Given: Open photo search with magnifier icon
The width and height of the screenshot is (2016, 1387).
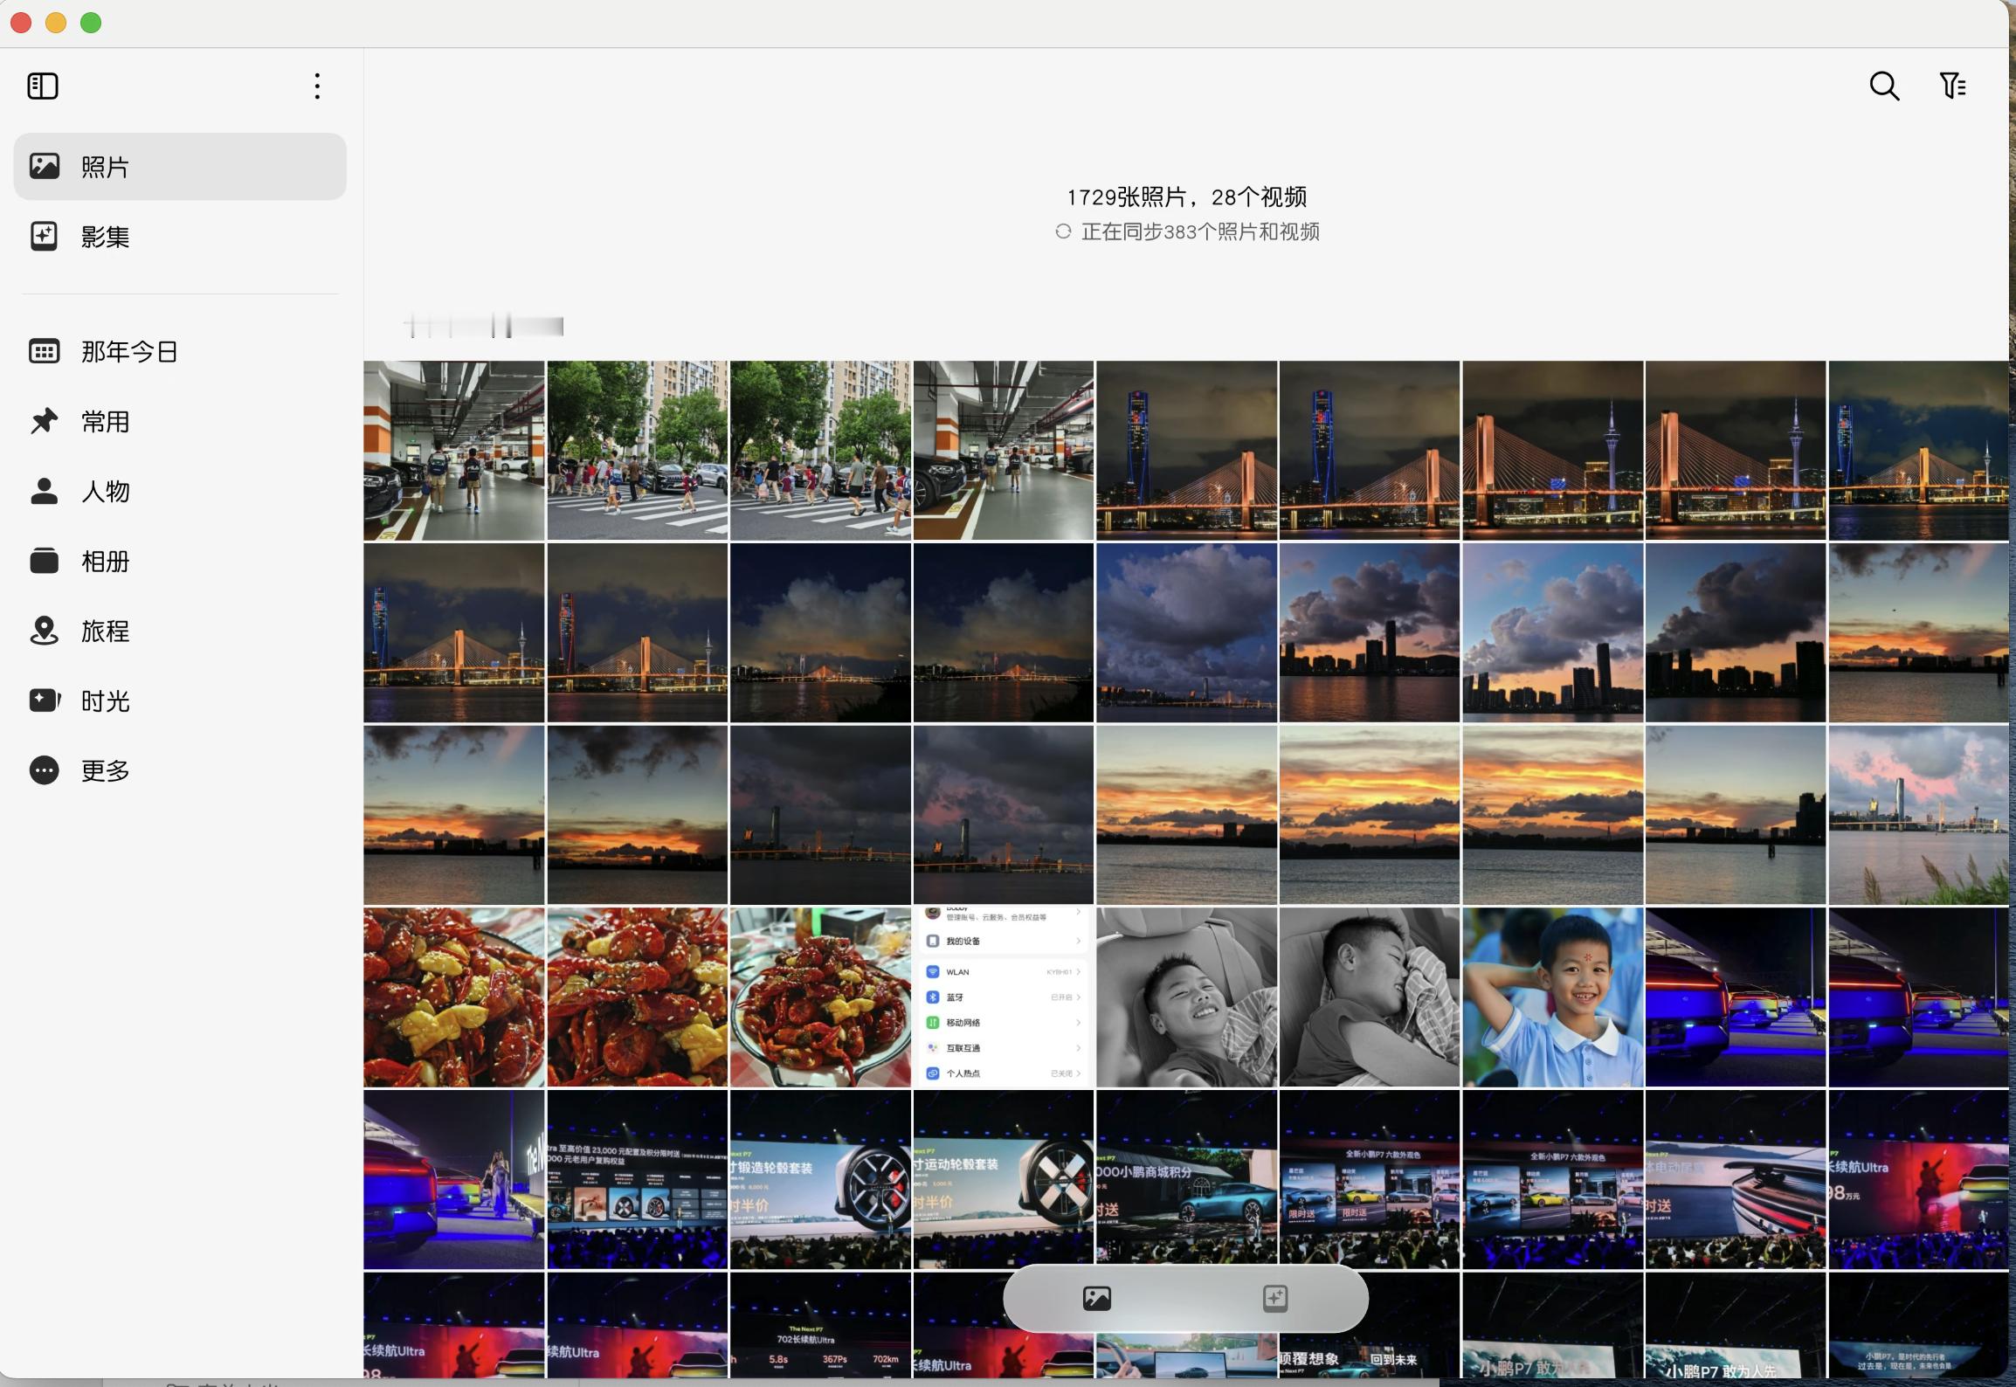Looking at the screenshot, I should pos(1884,86).
